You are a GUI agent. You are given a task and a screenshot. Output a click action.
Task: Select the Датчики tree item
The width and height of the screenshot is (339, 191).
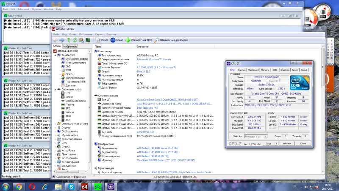point(68,86)
